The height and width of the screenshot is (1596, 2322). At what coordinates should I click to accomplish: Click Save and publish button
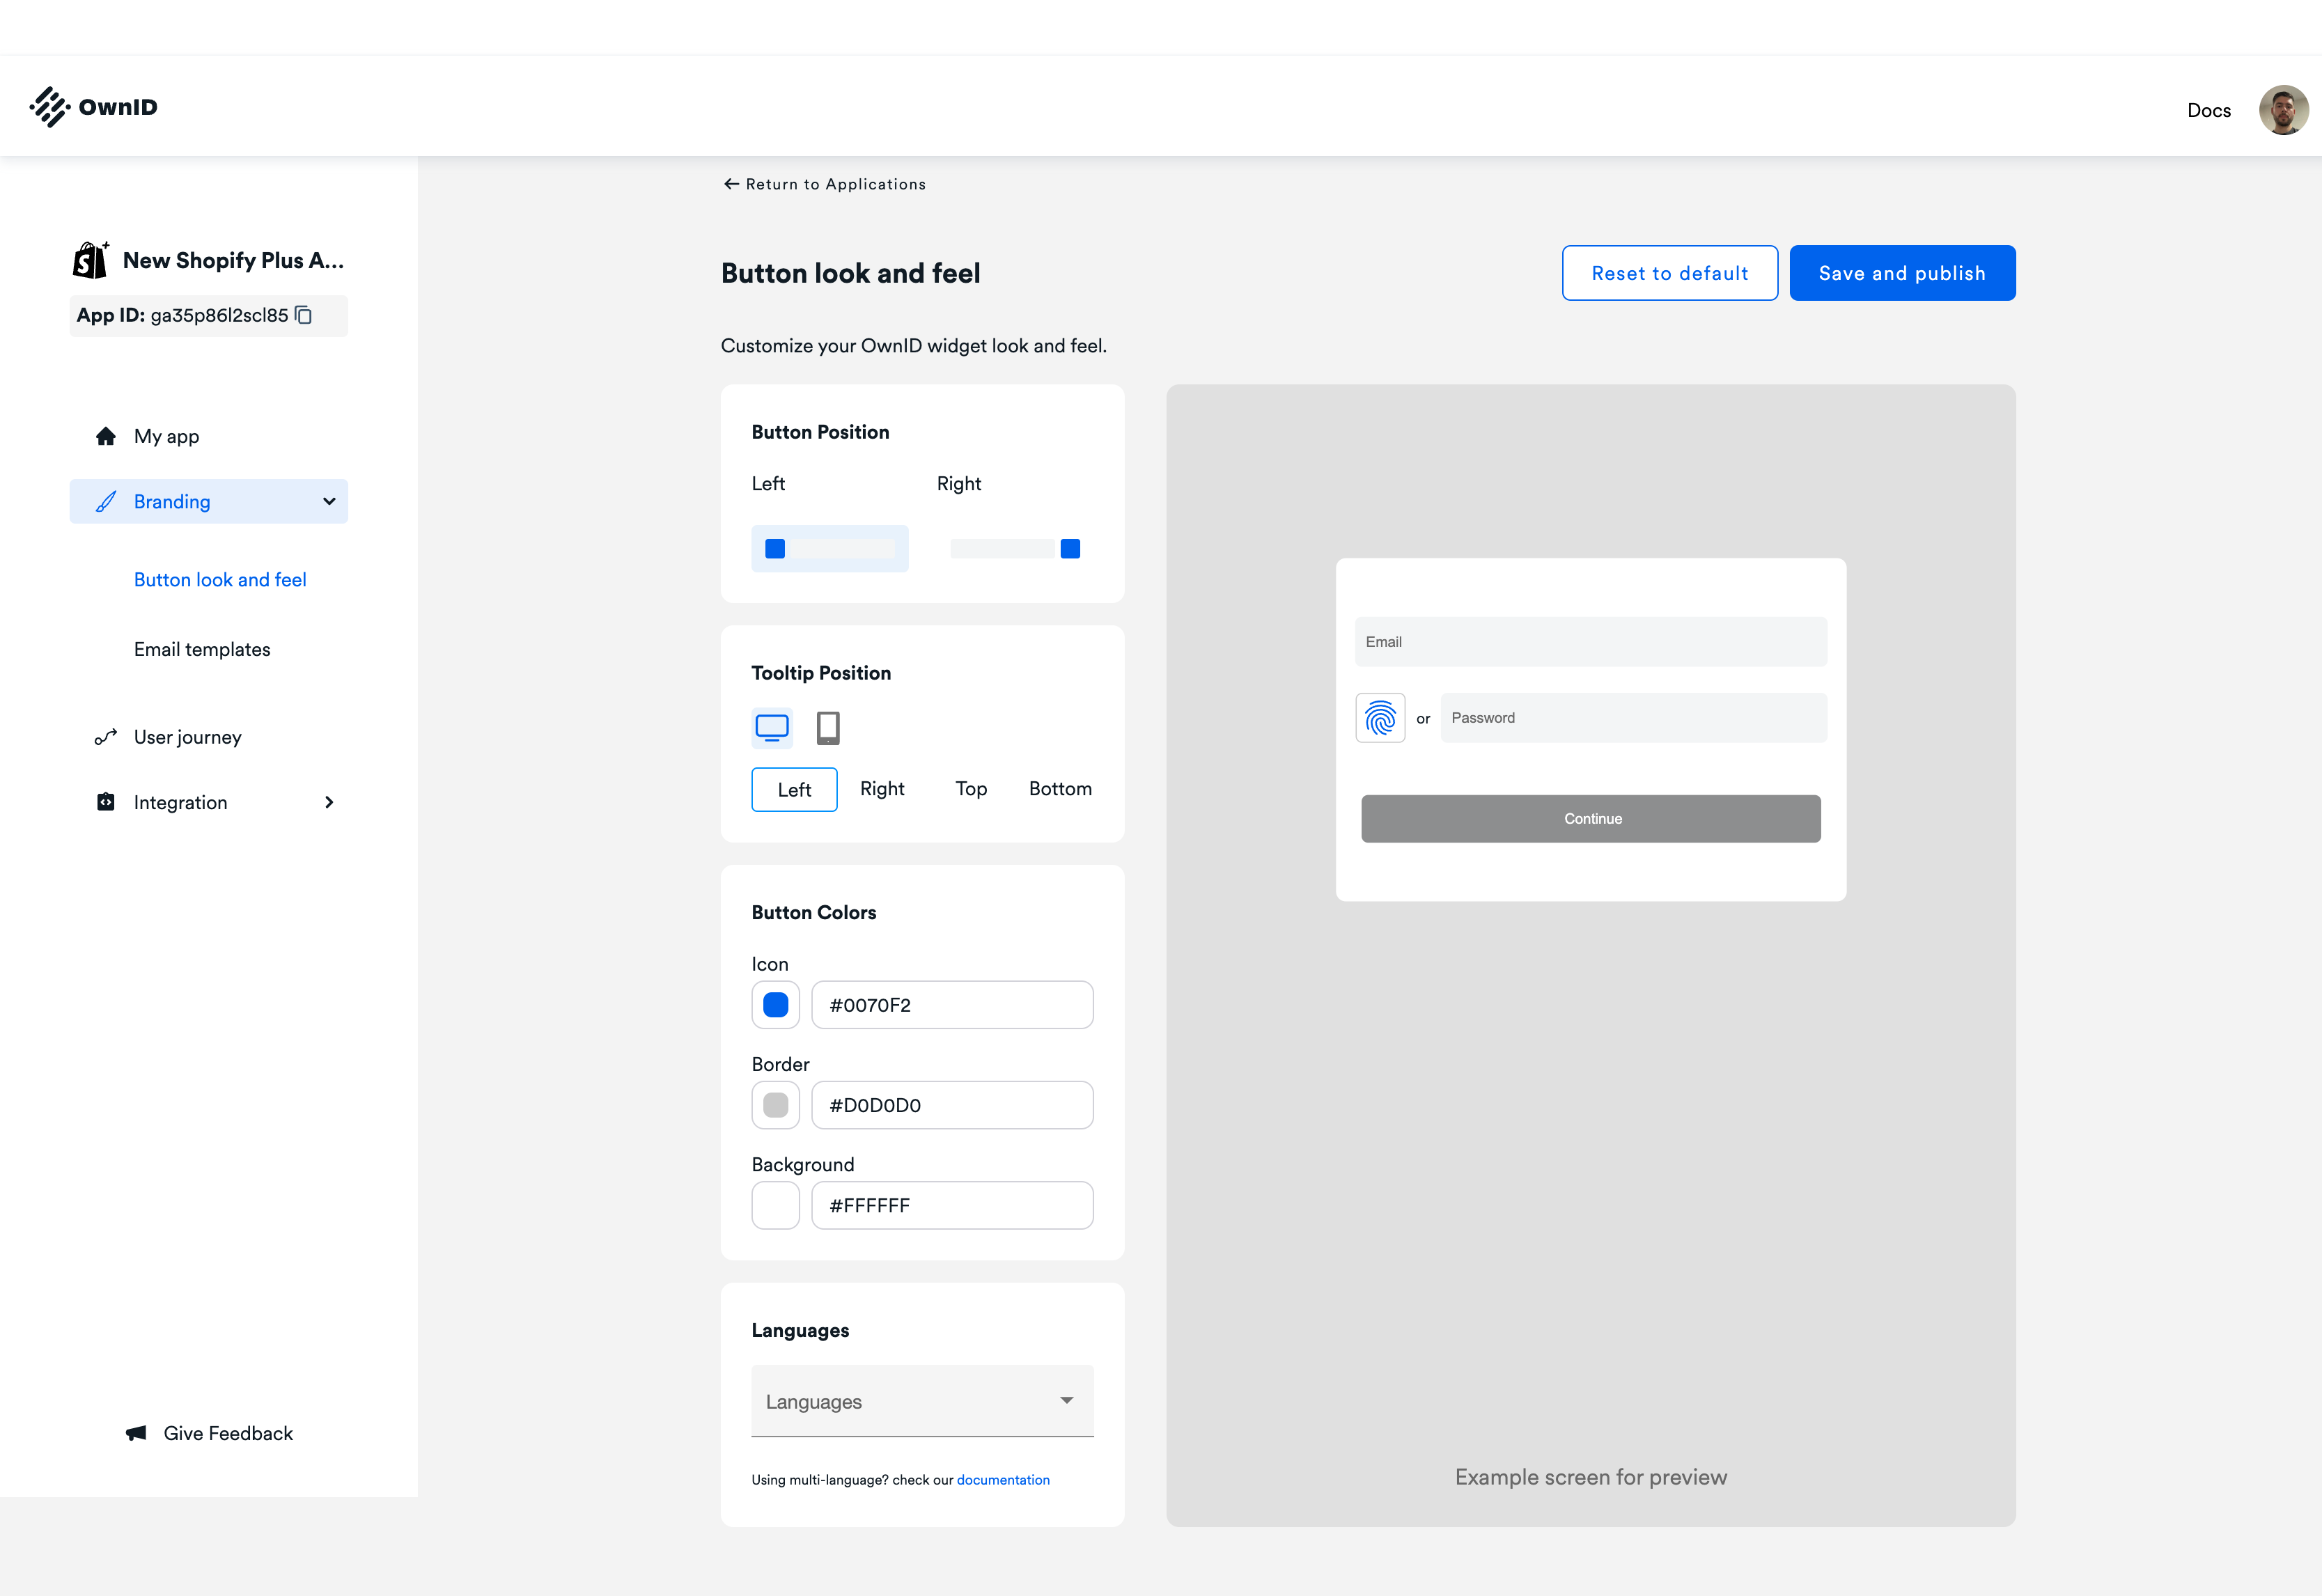click(x=1901, y=273)
